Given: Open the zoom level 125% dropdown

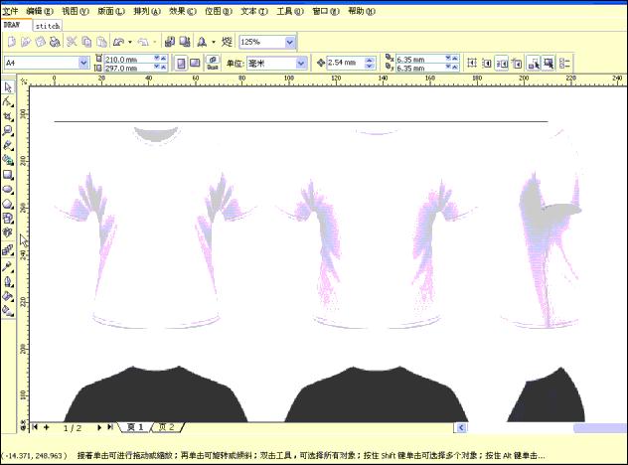Looking at the screenshot, I should pos(290,43).
